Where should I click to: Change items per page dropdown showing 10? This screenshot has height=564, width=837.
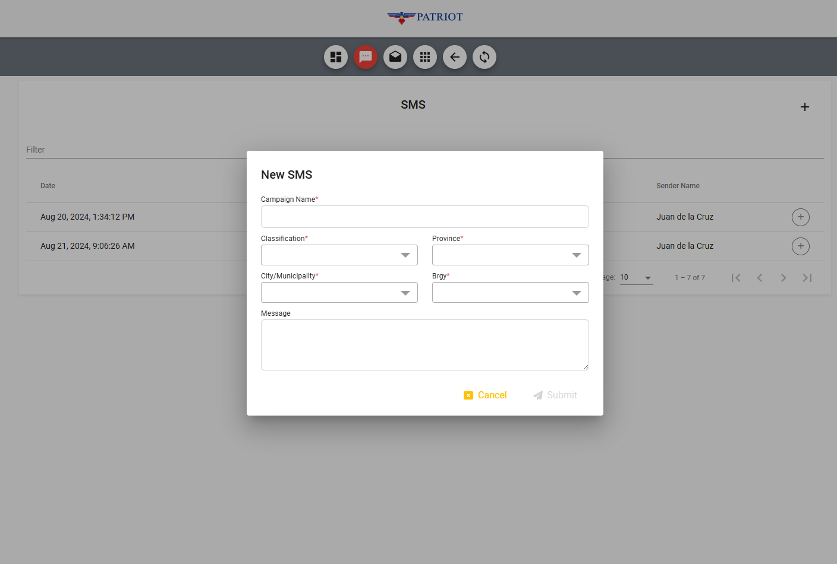point(636,277)
